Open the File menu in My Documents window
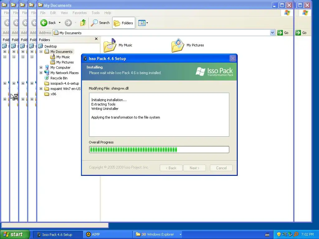The image size is (319, 239). pyautogui.click(x=43, y=13)
